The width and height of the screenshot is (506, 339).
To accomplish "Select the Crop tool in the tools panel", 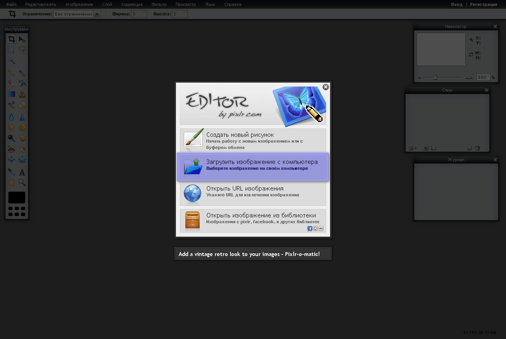I will [11, 39].
